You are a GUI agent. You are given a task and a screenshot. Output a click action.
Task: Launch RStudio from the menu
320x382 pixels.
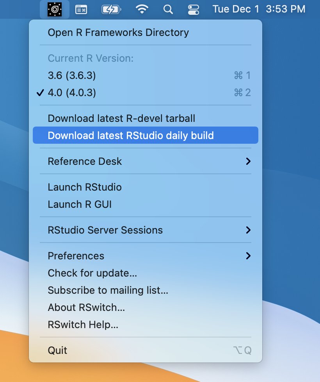146,187
